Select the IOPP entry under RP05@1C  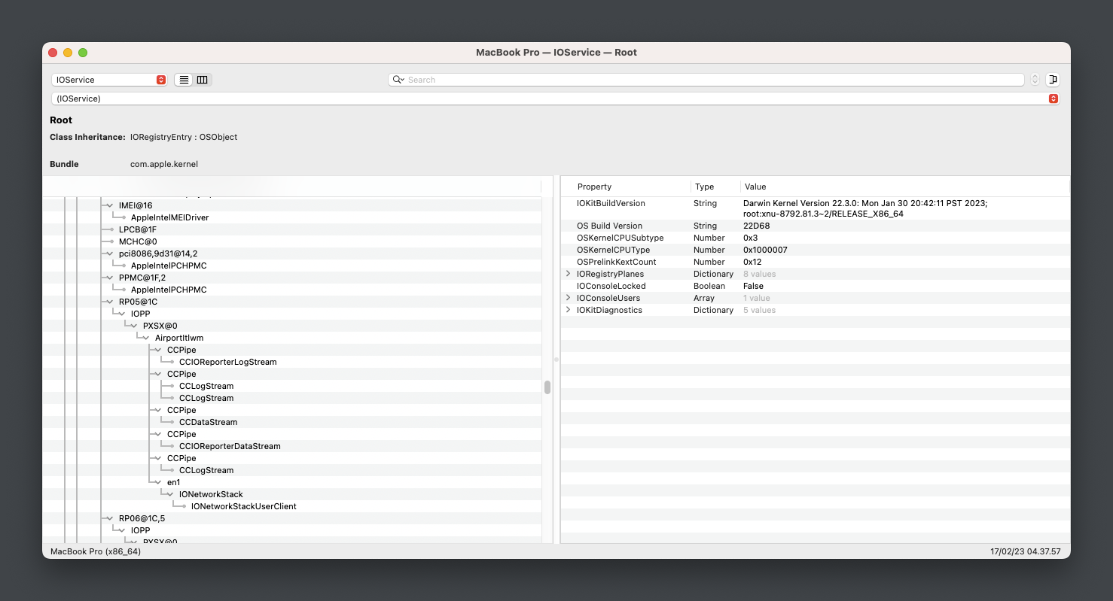coord(140,314)
